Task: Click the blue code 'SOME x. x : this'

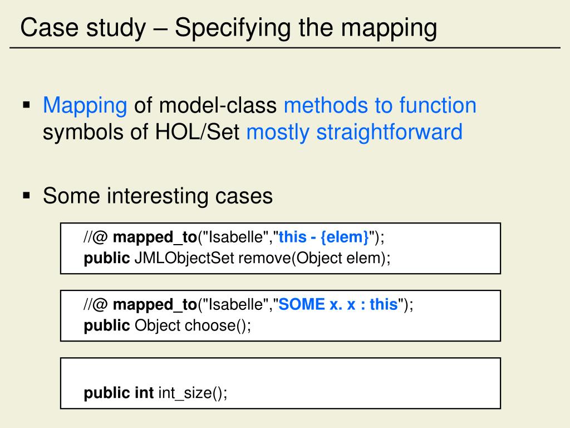Action: click(338, 304)
